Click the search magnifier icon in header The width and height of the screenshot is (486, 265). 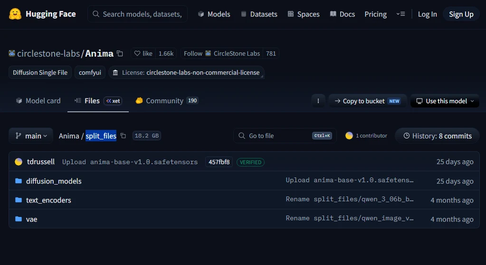[x=96, y=14]
